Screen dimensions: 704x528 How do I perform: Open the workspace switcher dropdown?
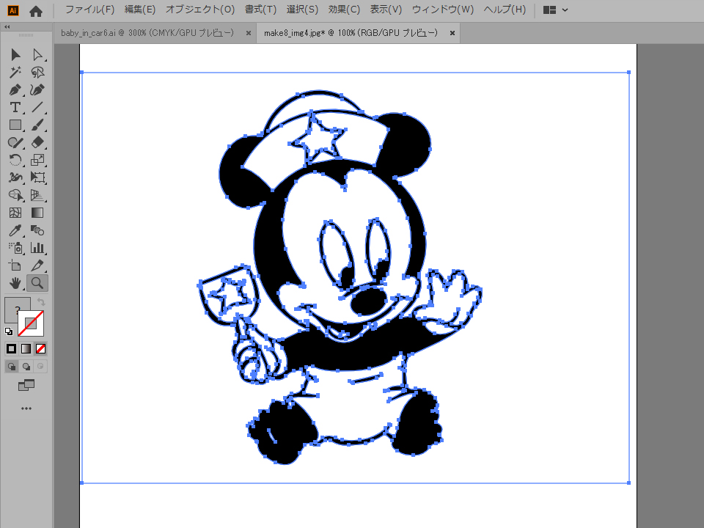555,10
